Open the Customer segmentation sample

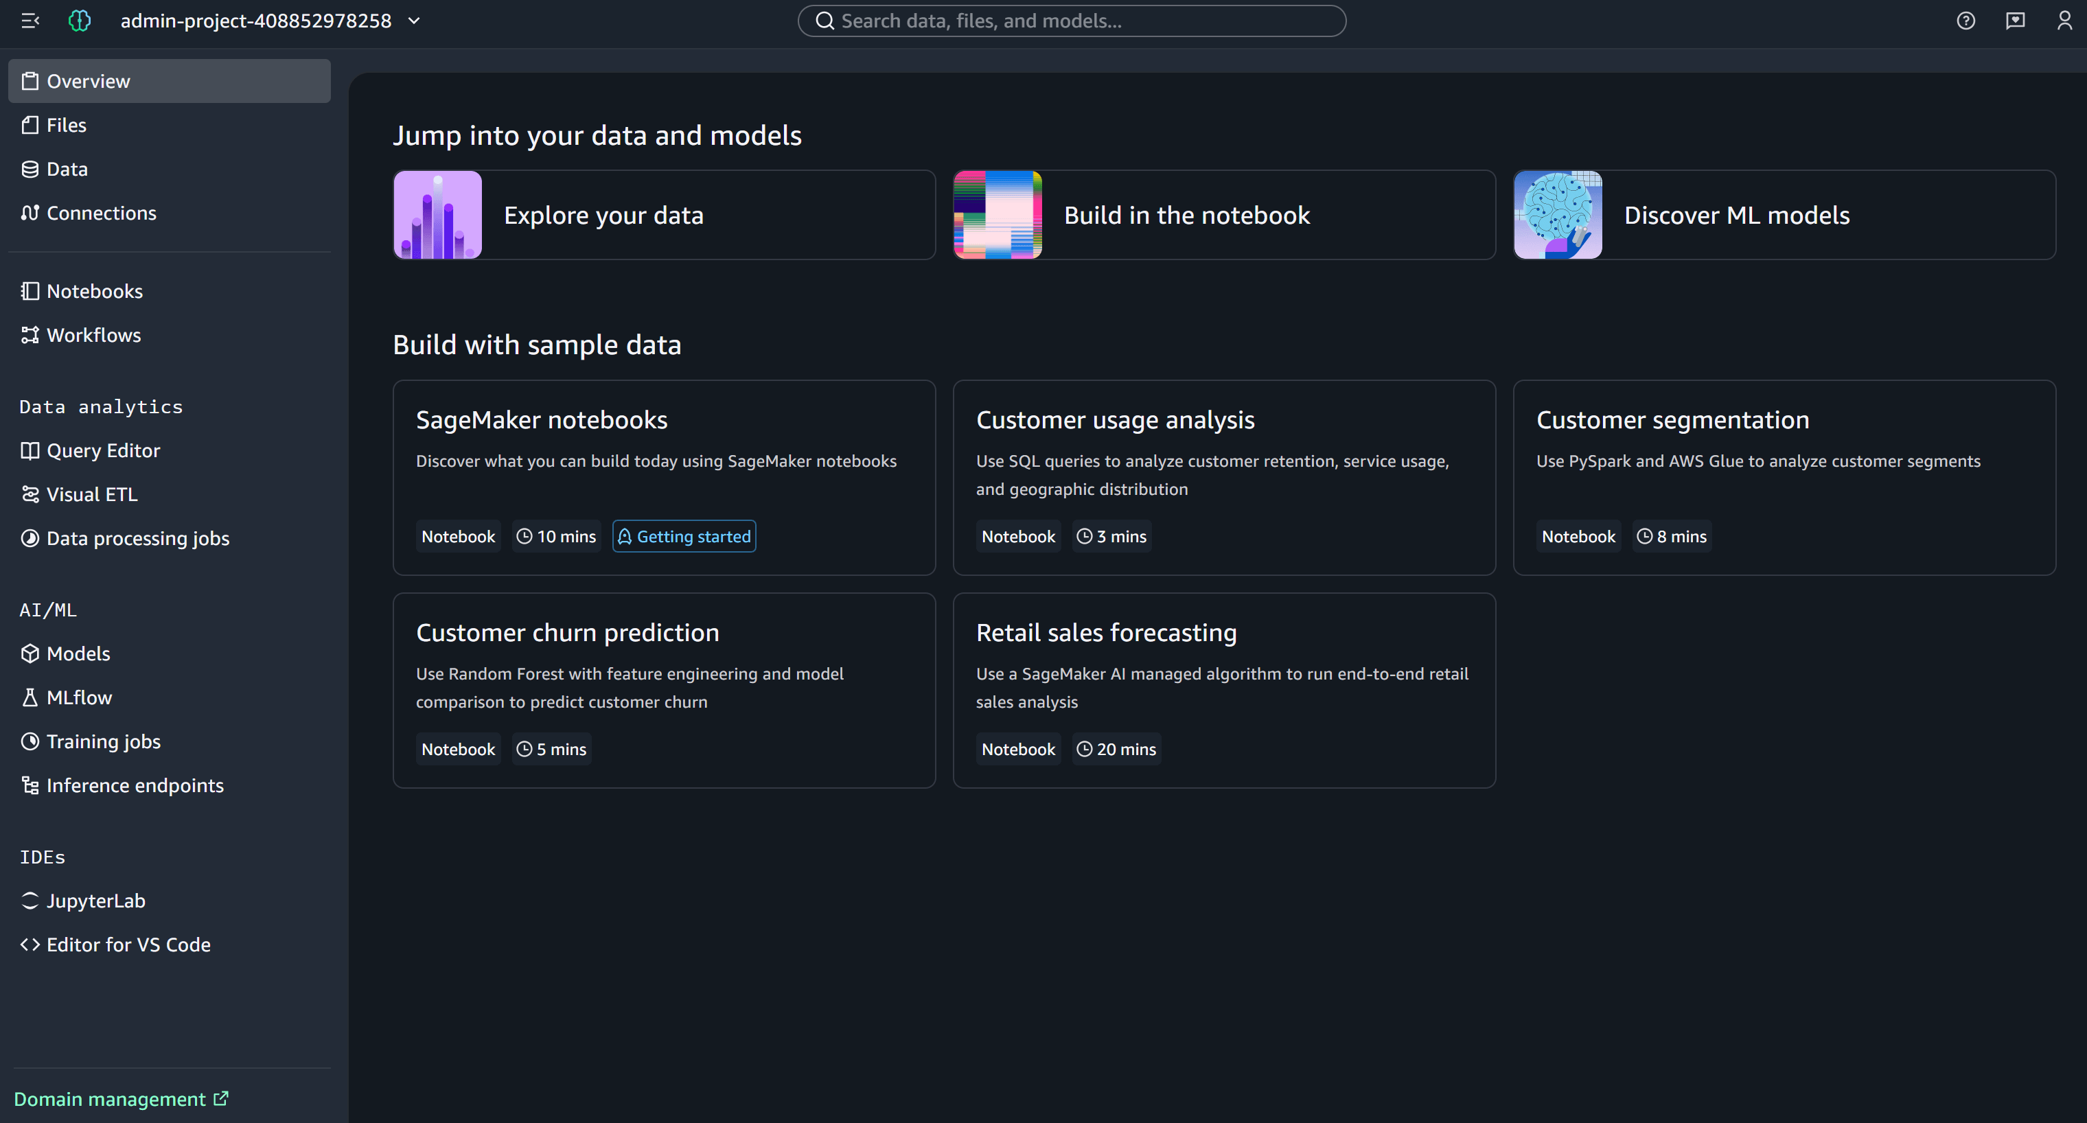tap(1784, 477)
